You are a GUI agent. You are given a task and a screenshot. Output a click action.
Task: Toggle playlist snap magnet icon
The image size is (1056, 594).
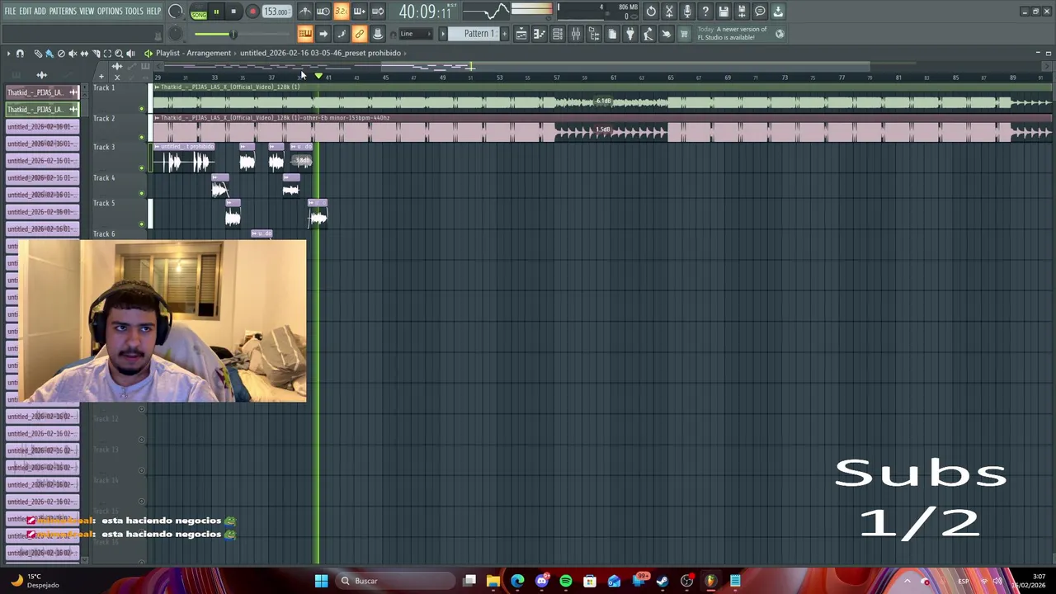tap(20, 54)
